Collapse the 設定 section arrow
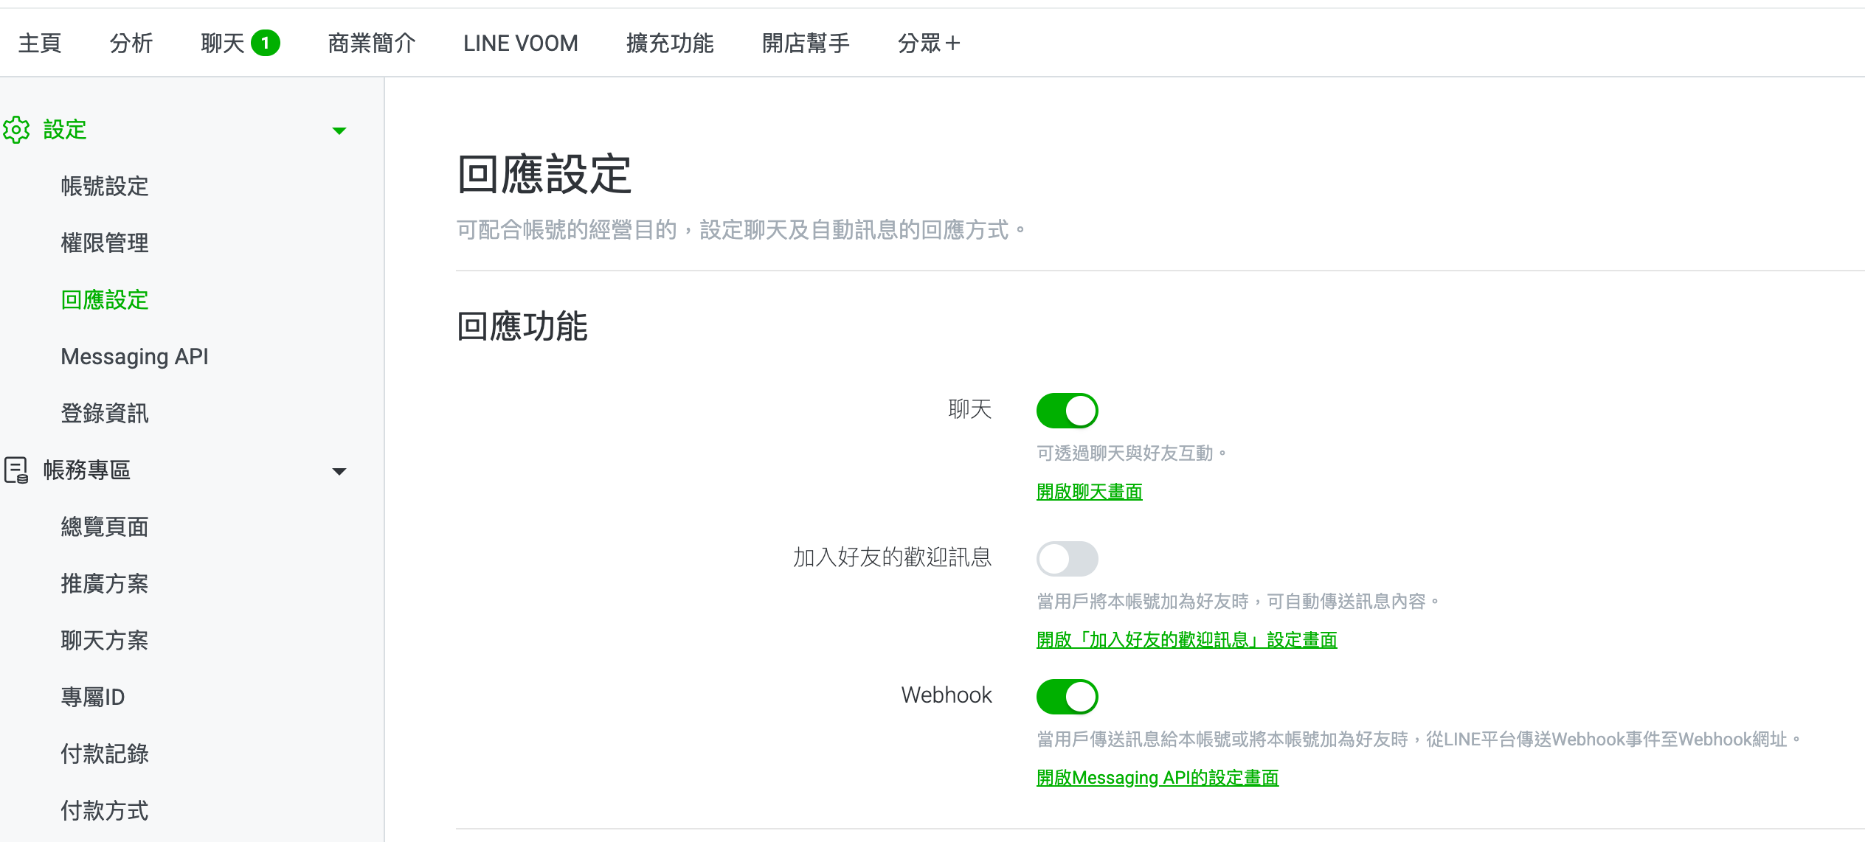This screenshot has width=1865, height=842. (x=339, y=131)
